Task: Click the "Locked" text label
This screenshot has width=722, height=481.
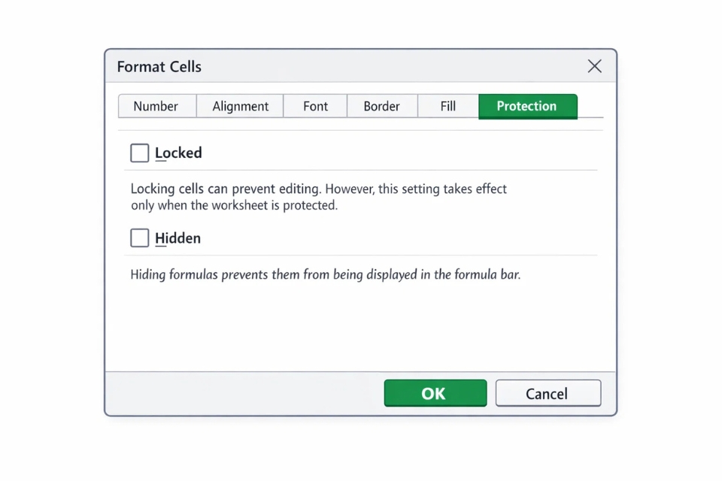Action: [x=178, y=153]
